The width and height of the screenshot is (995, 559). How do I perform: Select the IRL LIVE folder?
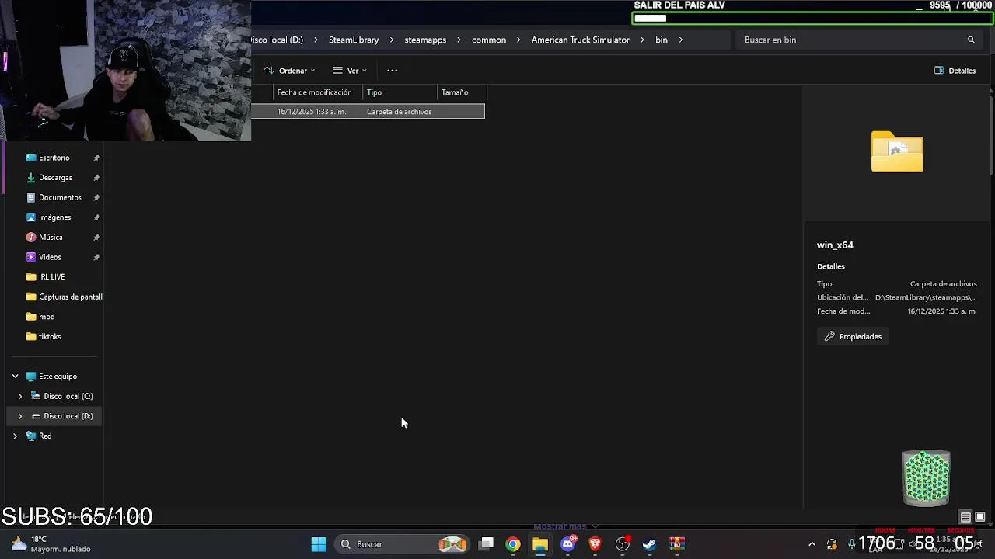click(51, 276)
